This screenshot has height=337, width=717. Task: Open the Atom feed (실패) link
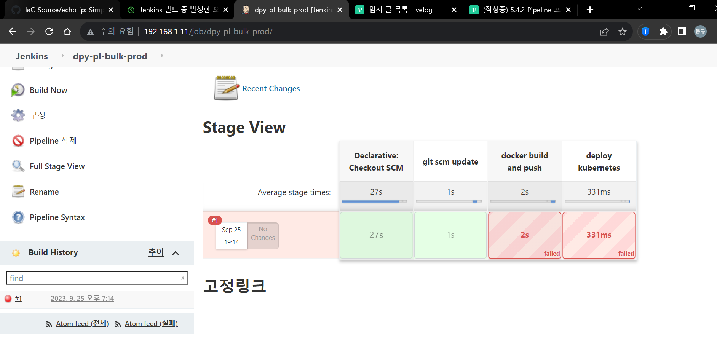click(151, 324)
